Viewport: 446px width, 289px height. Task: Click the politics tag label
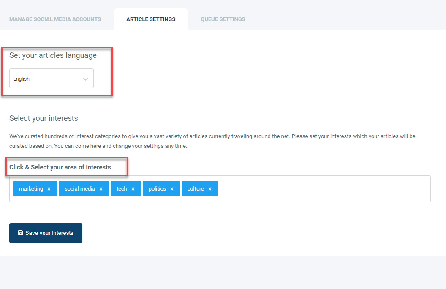coord(157,188)
